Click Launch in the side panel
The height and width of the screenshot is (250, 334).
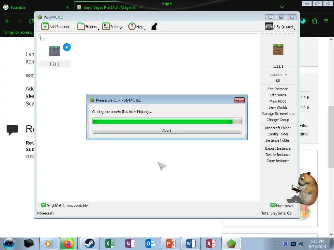[276, 75]
